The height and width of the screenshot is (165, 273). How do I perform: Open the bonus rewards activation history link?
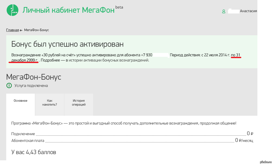pyautogui.click(x=109, y=60)
